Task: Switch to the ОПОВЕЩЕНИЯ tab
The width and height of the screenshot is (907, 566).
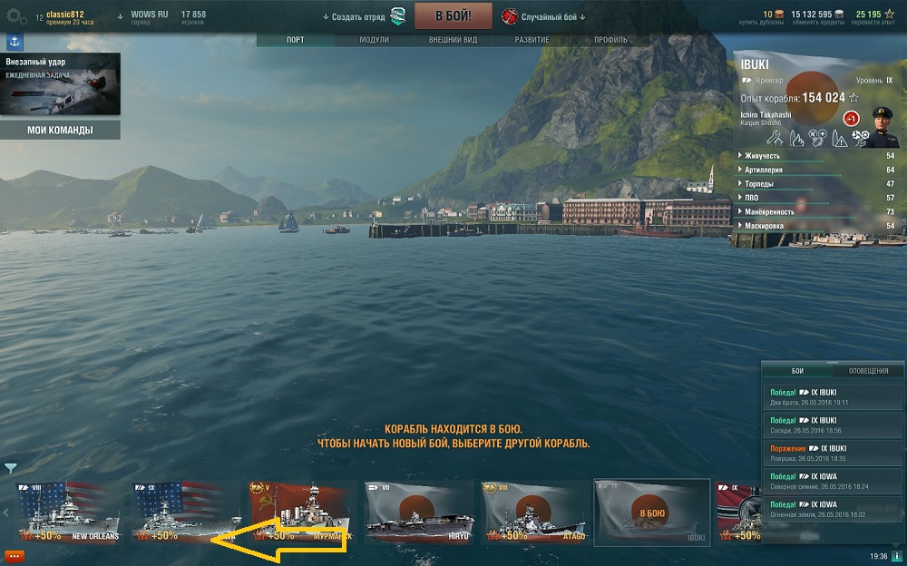Action: (x=868, y=371)
